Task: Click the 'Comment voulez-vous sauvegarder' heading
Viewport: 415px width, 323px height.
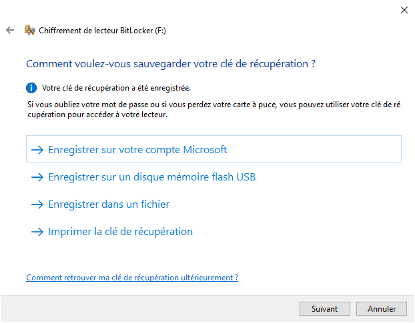Action: point(170,64)
